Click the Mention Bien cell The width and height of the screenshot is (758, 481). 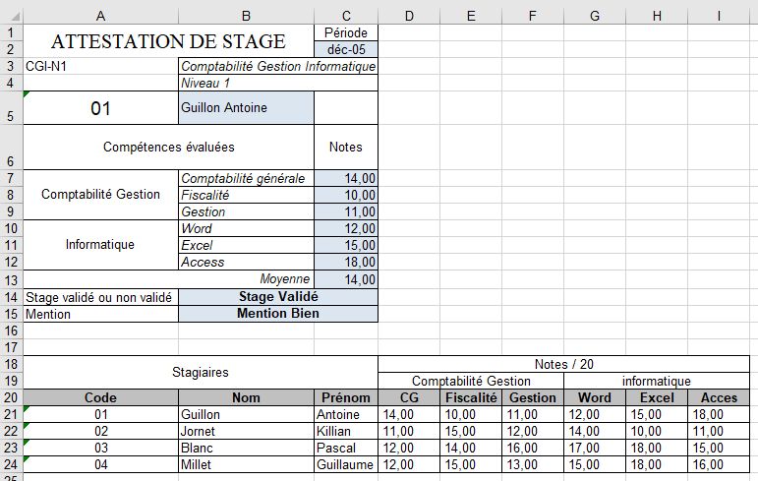[x=278, y=314]
